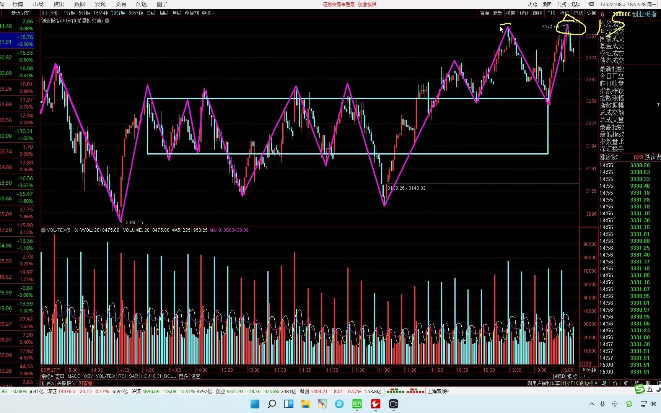Open dropdown arrow below recent list

(x=37, y=383)
